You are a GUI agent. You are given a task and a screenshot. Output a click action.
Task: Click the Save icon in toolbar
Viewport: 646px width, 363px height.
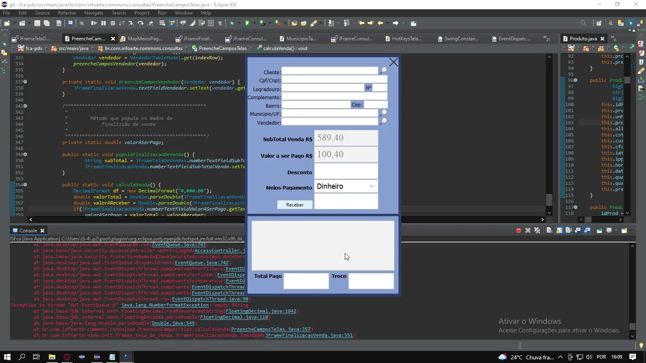coord(37,23)
